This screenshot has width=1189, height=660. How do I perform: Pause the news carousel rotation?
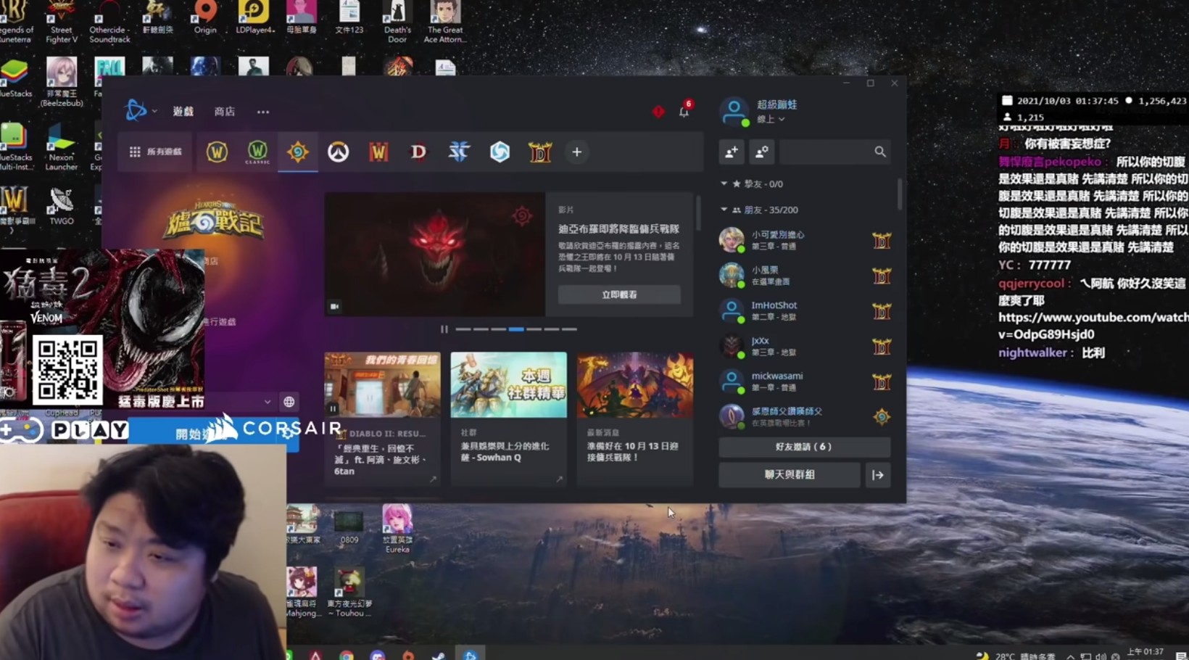[444, 329]
